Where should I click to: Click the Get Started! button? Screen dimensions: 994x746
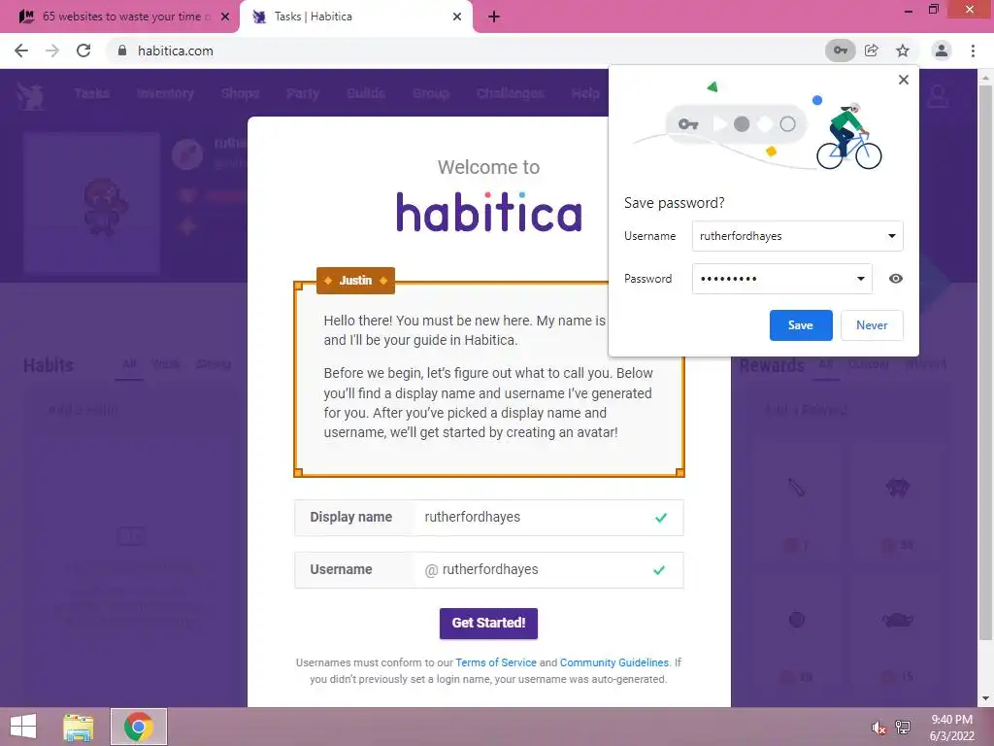point(489,623)
